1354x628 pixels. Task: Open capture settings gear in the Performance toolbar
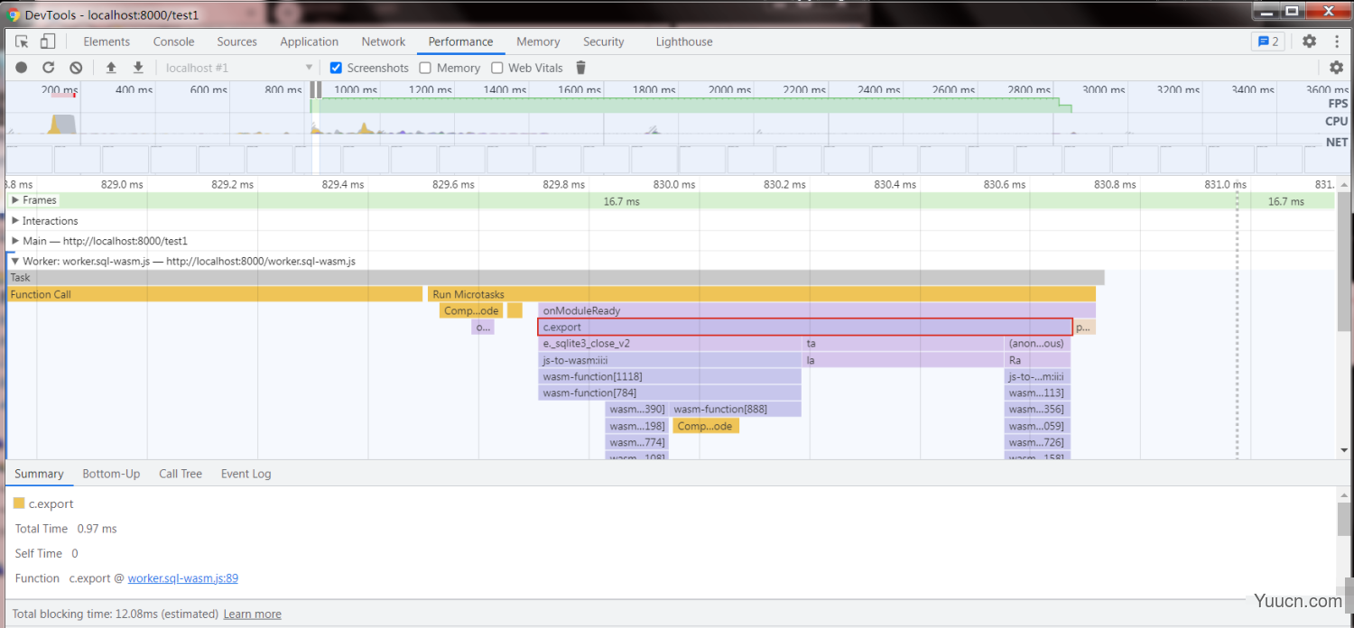pos(1337,68)
